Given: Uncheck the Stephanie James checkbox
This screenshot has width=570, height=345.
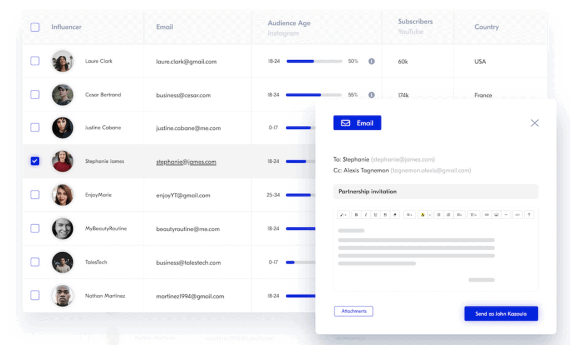Looking at the screenshot, I should pyautogui.click(x=35, y=161).
